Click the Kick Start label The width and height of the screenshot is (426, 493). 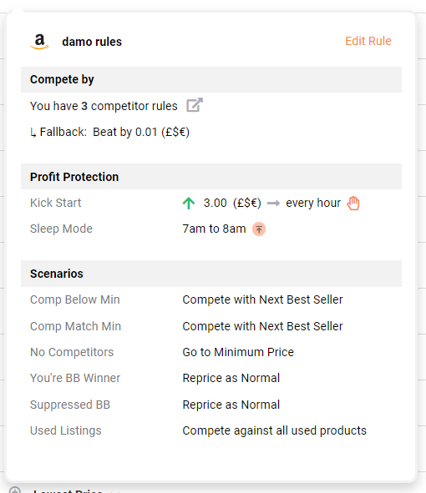tap(56, 203)
